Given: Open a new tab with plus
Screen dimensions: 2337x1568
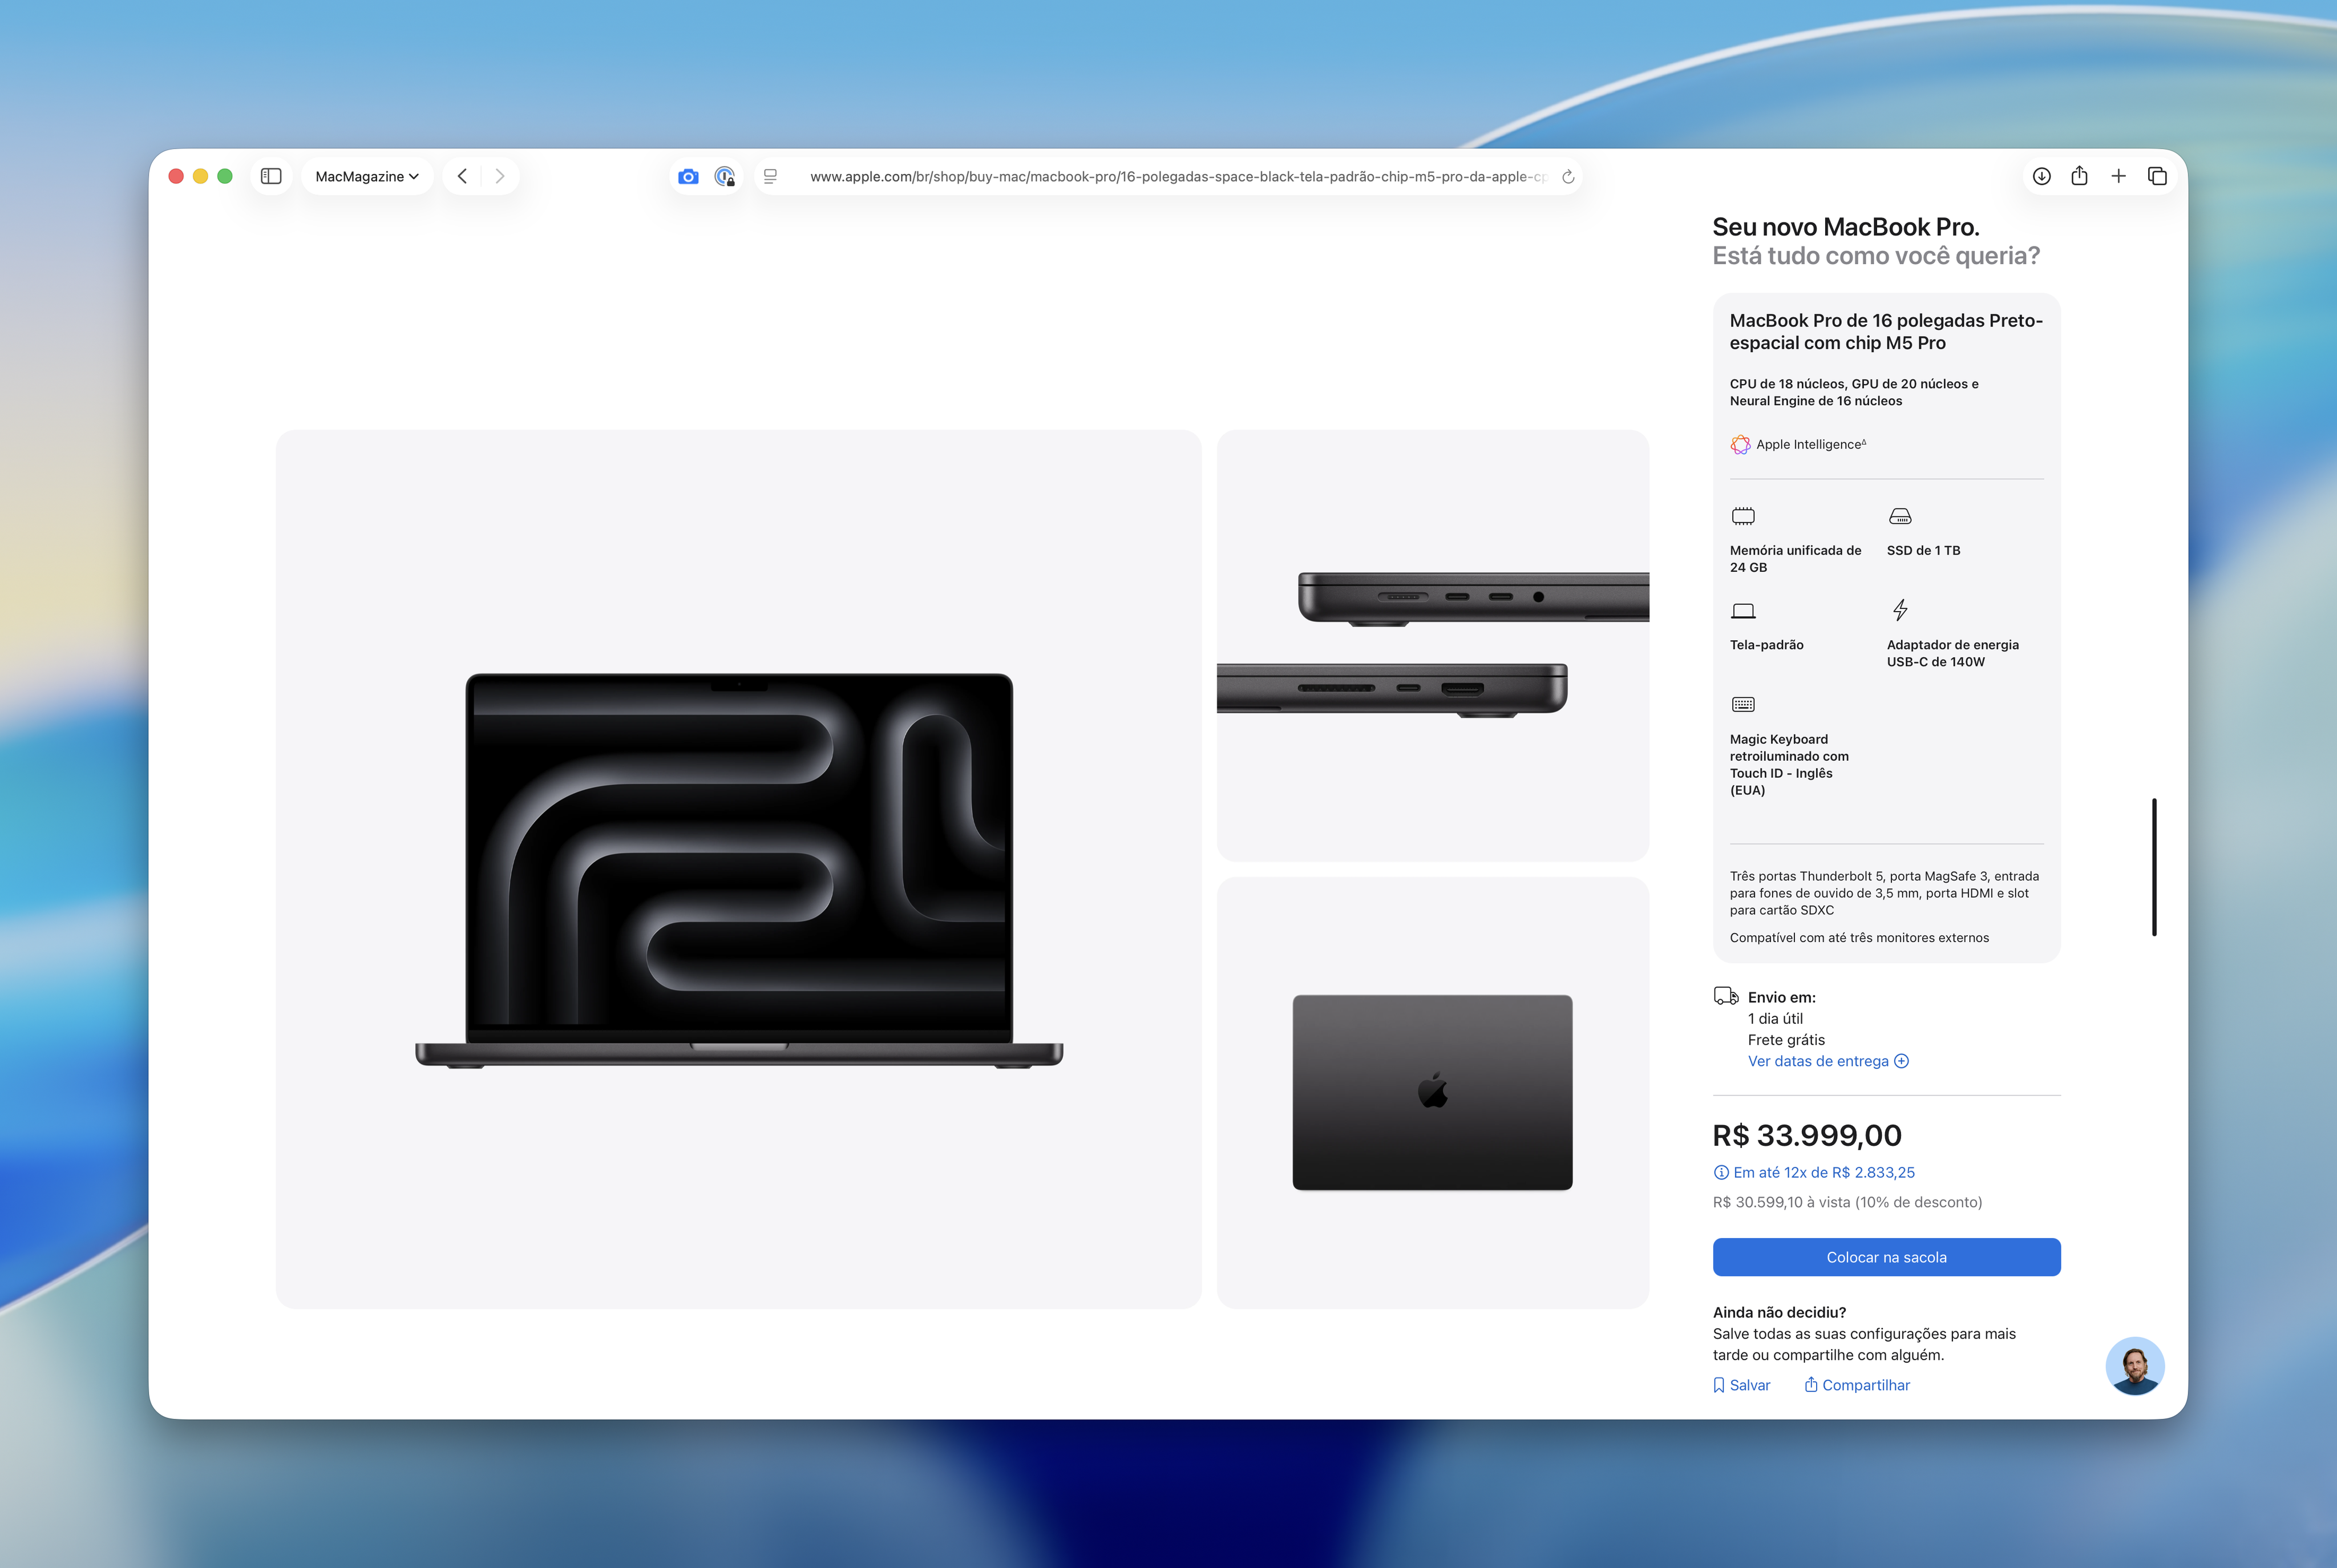Looking at the screenshot, I should click(2118, 176).
